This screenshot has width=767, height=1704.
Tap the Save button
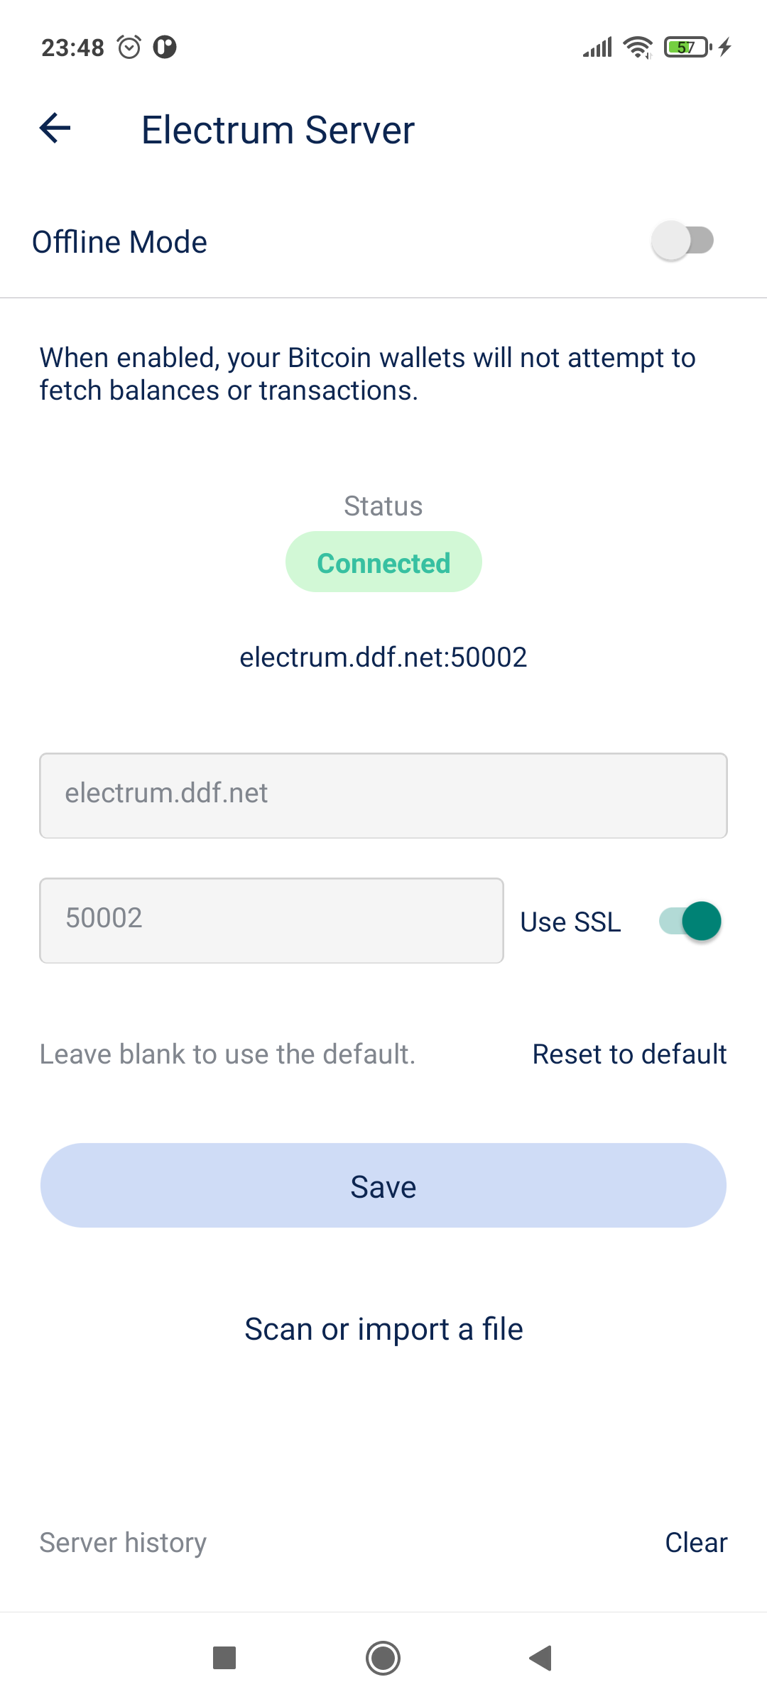click(383, 1186)
